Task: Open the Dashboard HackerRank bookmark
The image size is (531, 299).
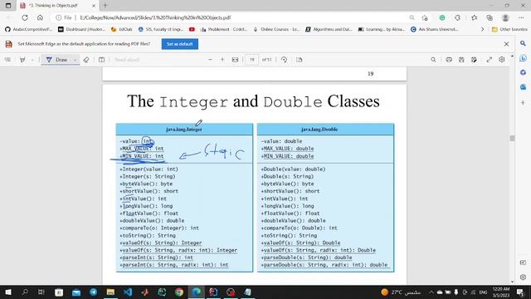Action: point(81,30)
